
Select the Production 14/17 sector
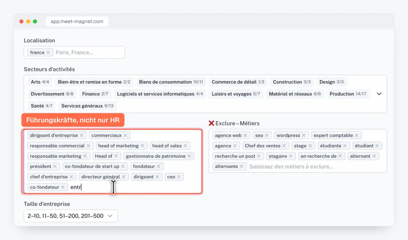click(x=348, y=94)
